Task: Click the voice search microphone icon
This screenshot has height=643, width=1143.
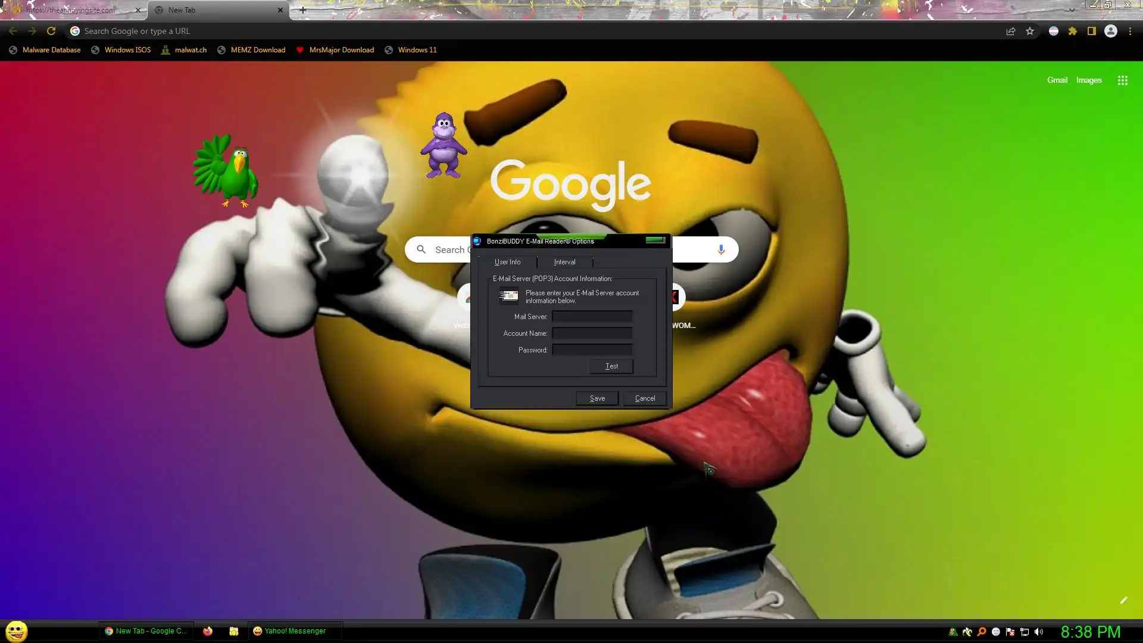Action: 721,249
